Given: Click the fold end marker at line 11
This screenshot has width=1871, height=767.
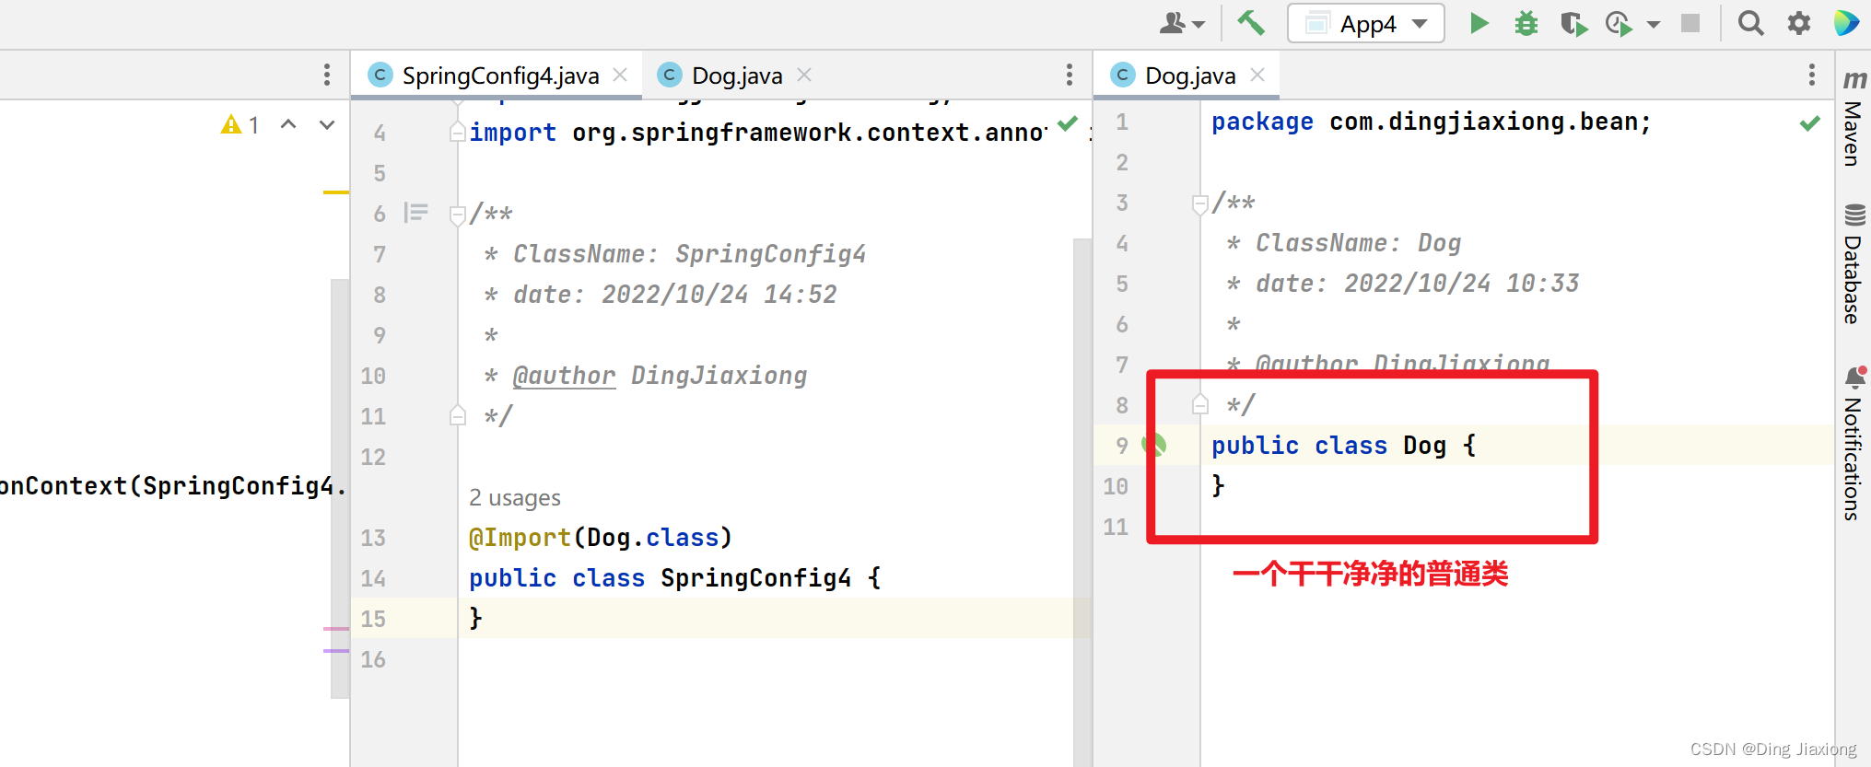Looking at the screenshot, I should (x=457, y=415).
